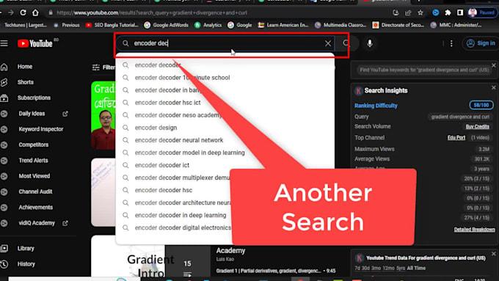Click the 58/100 difficulty score badge
Image resolution: width=499 pixels, height=281 pixels.
point(481,105)
